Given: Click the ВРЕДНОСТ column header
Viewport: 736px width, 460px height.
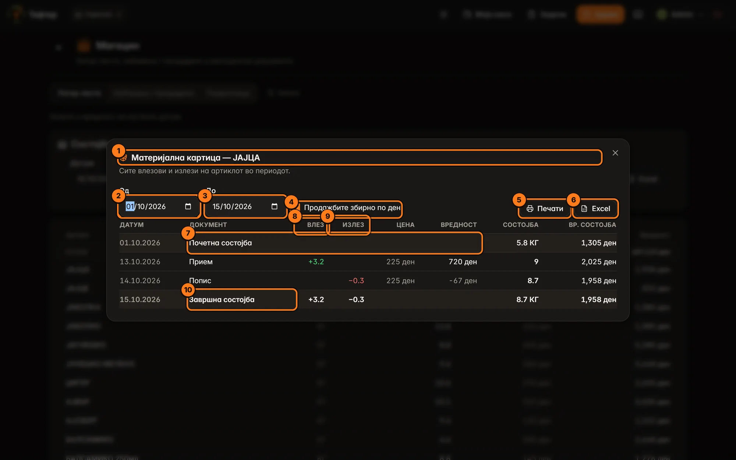Looking at the screenshot, I should click(459, 225).
